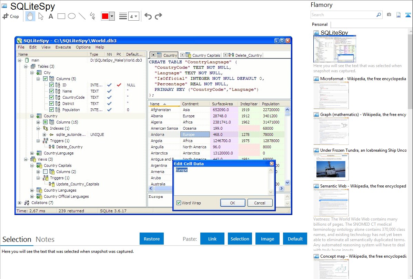Click the red color swatch
Screen dimensions: 413x279
click(105, 16)
